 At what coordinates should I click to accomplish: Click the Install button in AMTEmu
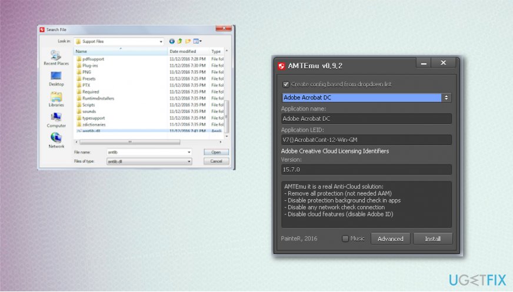pyautogui.click(x=432, y=239)
